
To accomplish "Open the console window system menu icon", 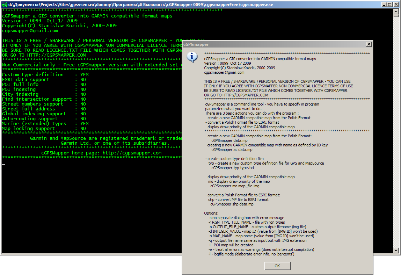I will click(4, 4).
